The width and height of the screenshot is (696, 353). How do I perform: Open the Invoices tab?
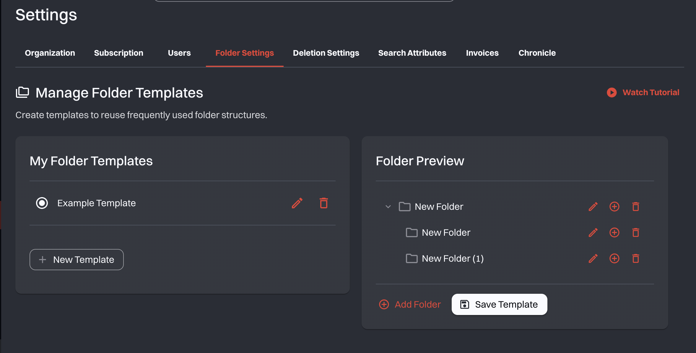click(482, 53)
